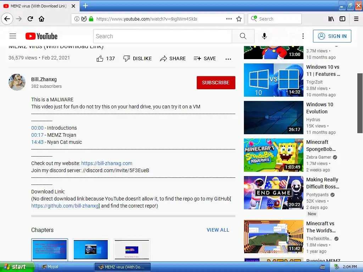Search with voice using the microphone icon

264,36
